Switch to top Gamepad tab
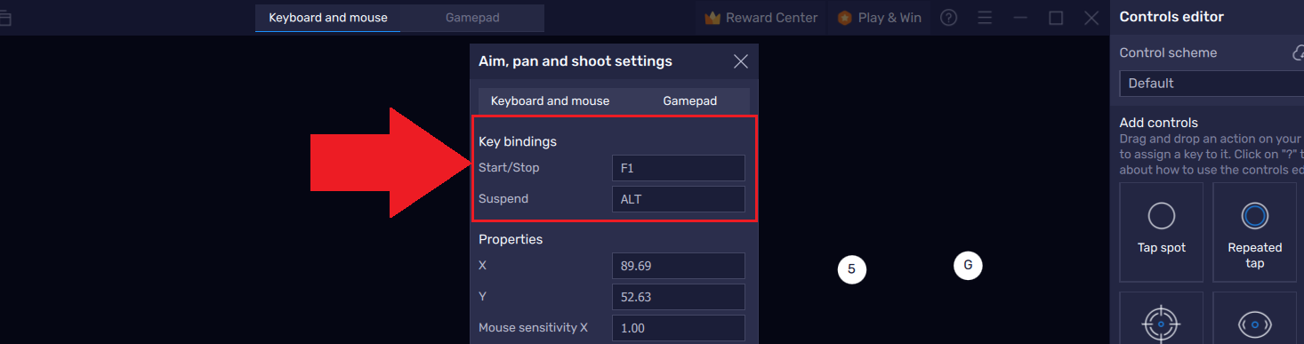The width and height of the screenshot is (1304, 344). [472, 18]
